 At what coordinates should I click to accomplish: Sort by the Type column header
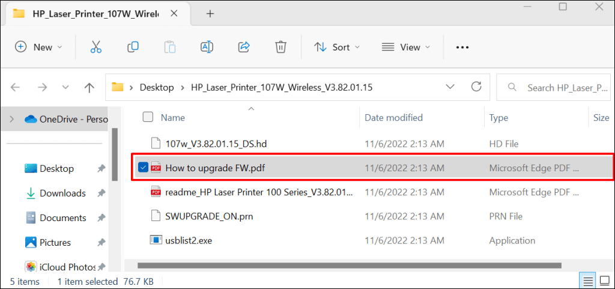(x=498, y=118)
